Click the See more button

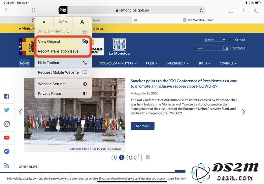[x=143, y=126]
